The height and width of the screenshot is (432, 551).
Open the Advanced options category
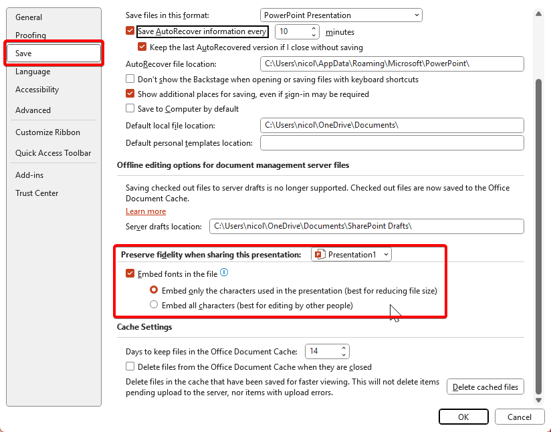[x=53, y=110]
